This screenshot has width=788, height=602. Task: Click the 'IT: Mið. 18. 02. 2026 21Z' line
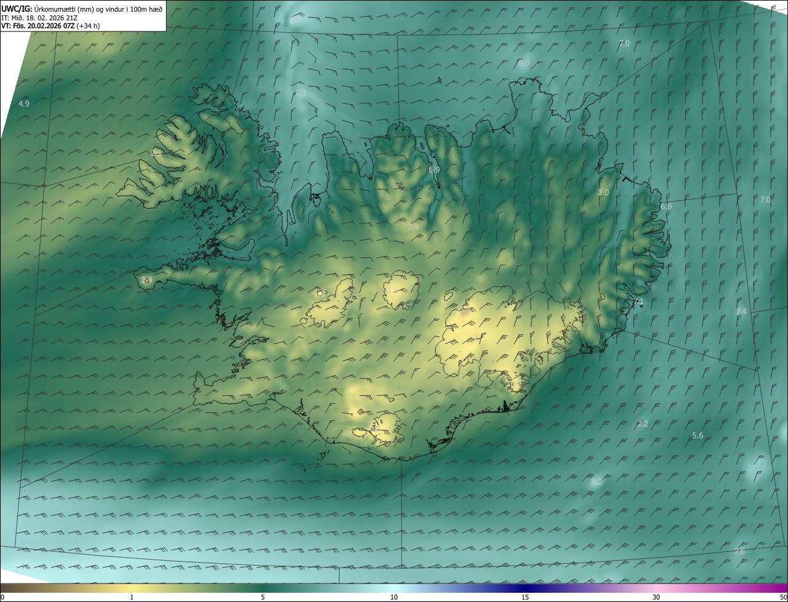coord(39,18)
